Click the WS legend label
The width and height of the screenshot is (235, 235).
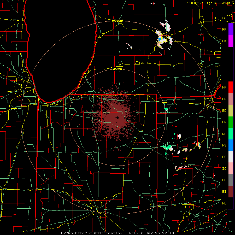click(224, 145)
